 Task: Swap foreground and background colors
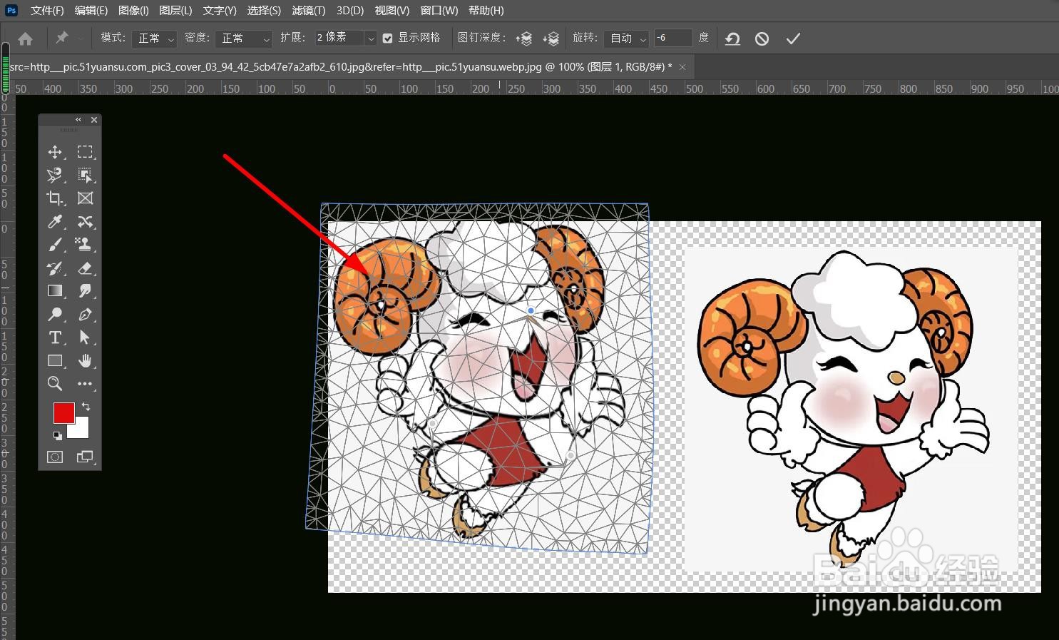click(86, 407)
